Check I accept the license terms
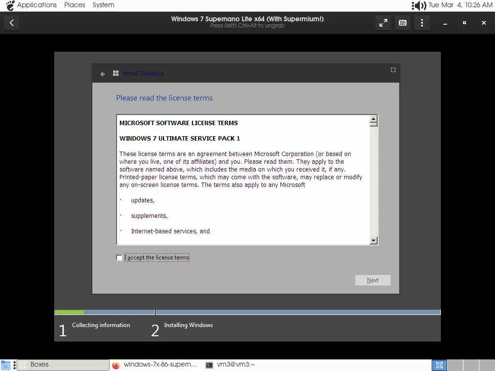 tap(119, 258)
